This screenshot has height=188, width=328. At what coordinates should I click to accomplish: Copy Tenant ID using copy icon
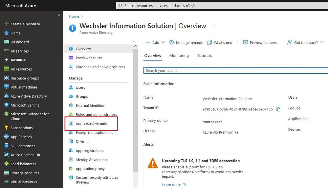click(278, 109)
